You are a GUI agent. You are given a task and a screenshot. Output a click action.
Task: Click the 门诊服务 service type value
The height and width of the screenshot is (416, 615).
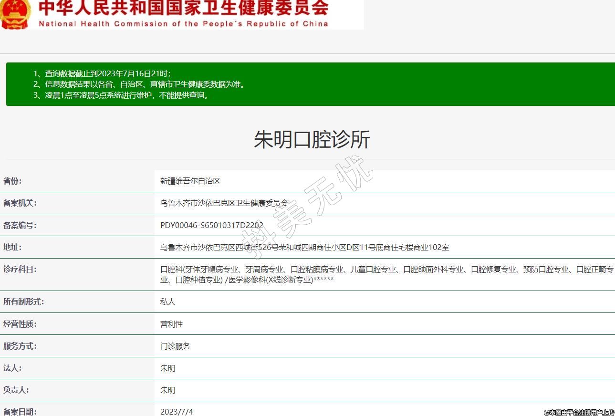175,346
